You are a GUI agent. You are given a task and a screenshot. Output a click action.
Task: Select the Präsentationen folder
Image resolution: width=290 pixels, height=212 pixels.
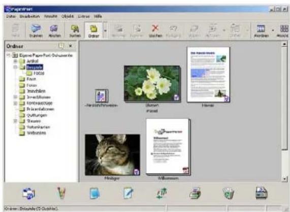[40, 109]
